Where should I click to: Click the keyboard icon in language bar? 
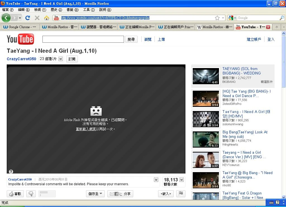pos(271,203)
